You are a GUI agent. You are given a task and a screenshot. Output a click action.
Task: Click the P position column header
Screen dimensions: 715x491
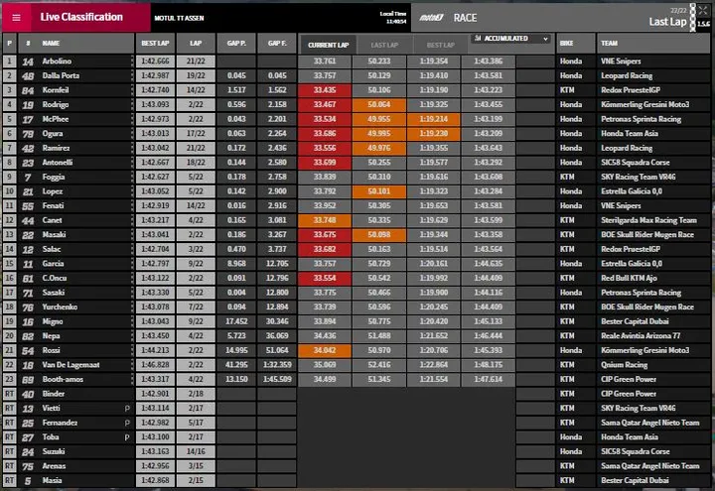(10, 44)
